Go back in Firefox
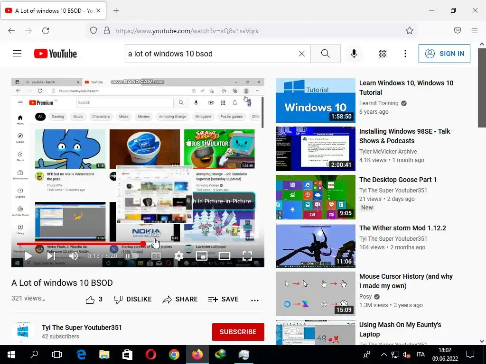486x364 pixels. [x=11, y=31]
